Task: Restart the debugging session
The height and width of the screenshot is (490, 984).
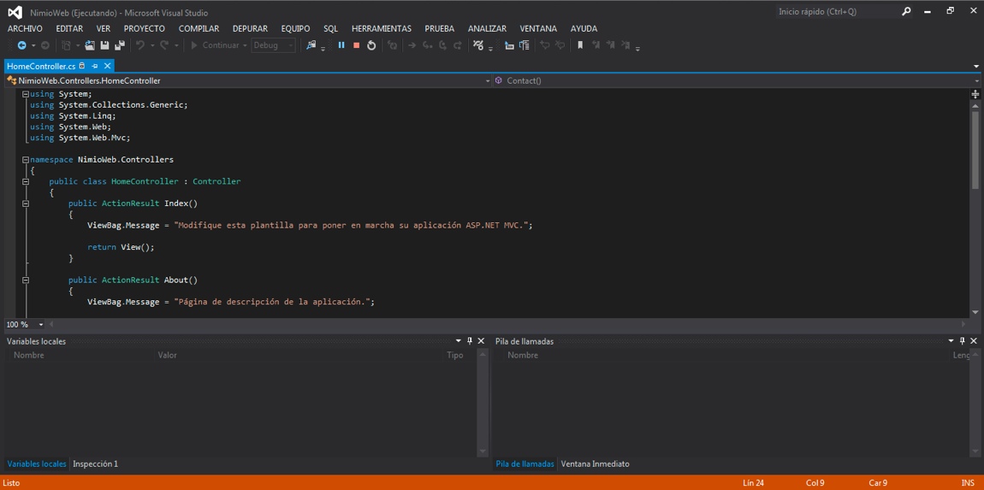Action: coord(371,45)
